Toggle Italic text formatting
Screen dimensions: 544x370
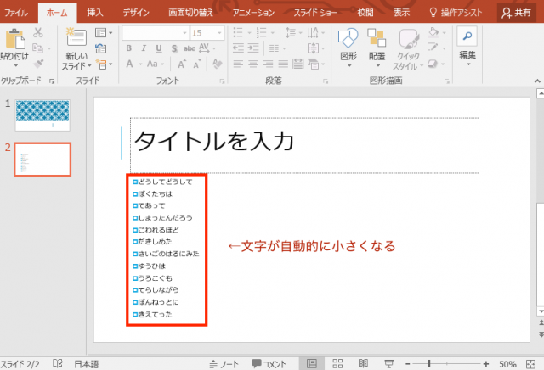(143, 48)
